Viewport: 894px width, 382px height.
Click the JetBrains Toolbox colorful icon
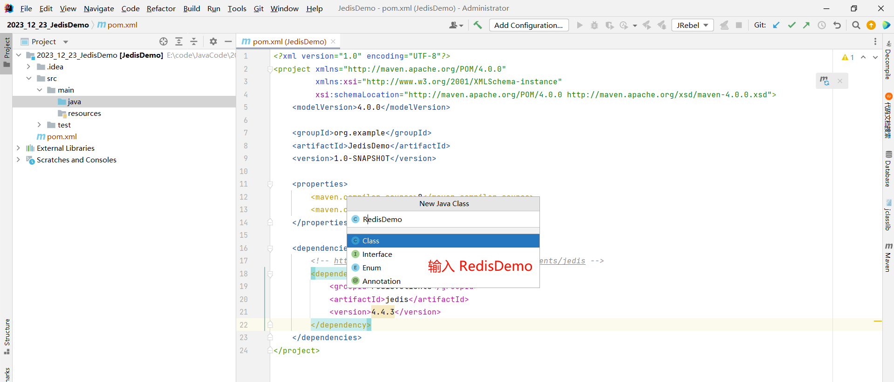click(886, 25)
